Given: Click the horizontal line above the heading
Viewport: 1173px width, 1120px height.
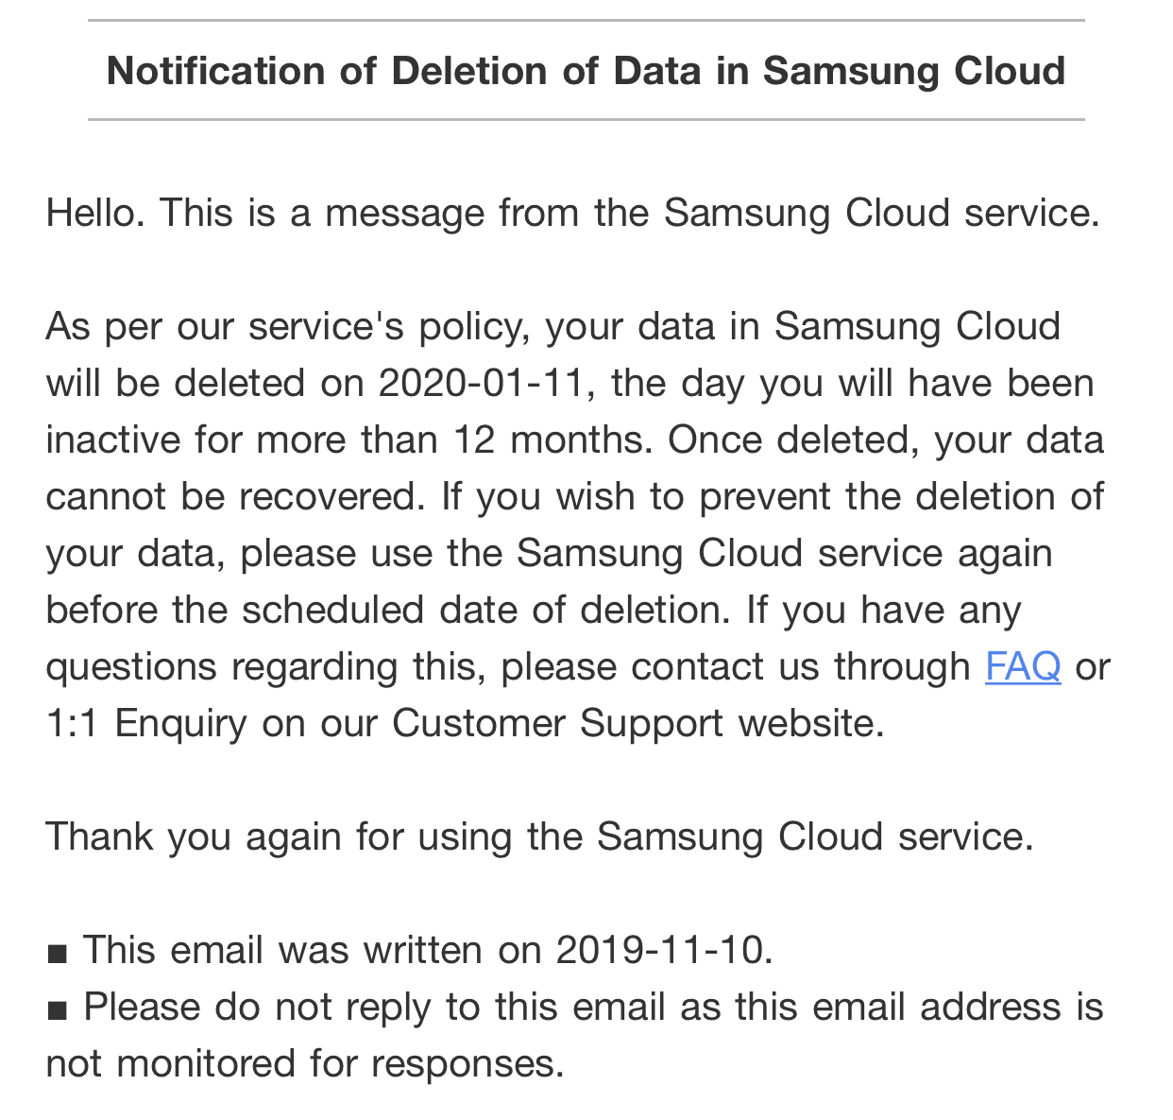Looking at the screenshot, I should 586,21.
